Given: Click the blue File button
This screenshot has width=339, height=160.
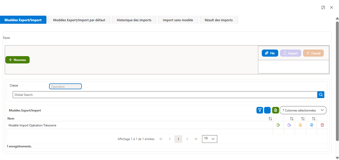Looking at the screenshot, I should point(270,53).
